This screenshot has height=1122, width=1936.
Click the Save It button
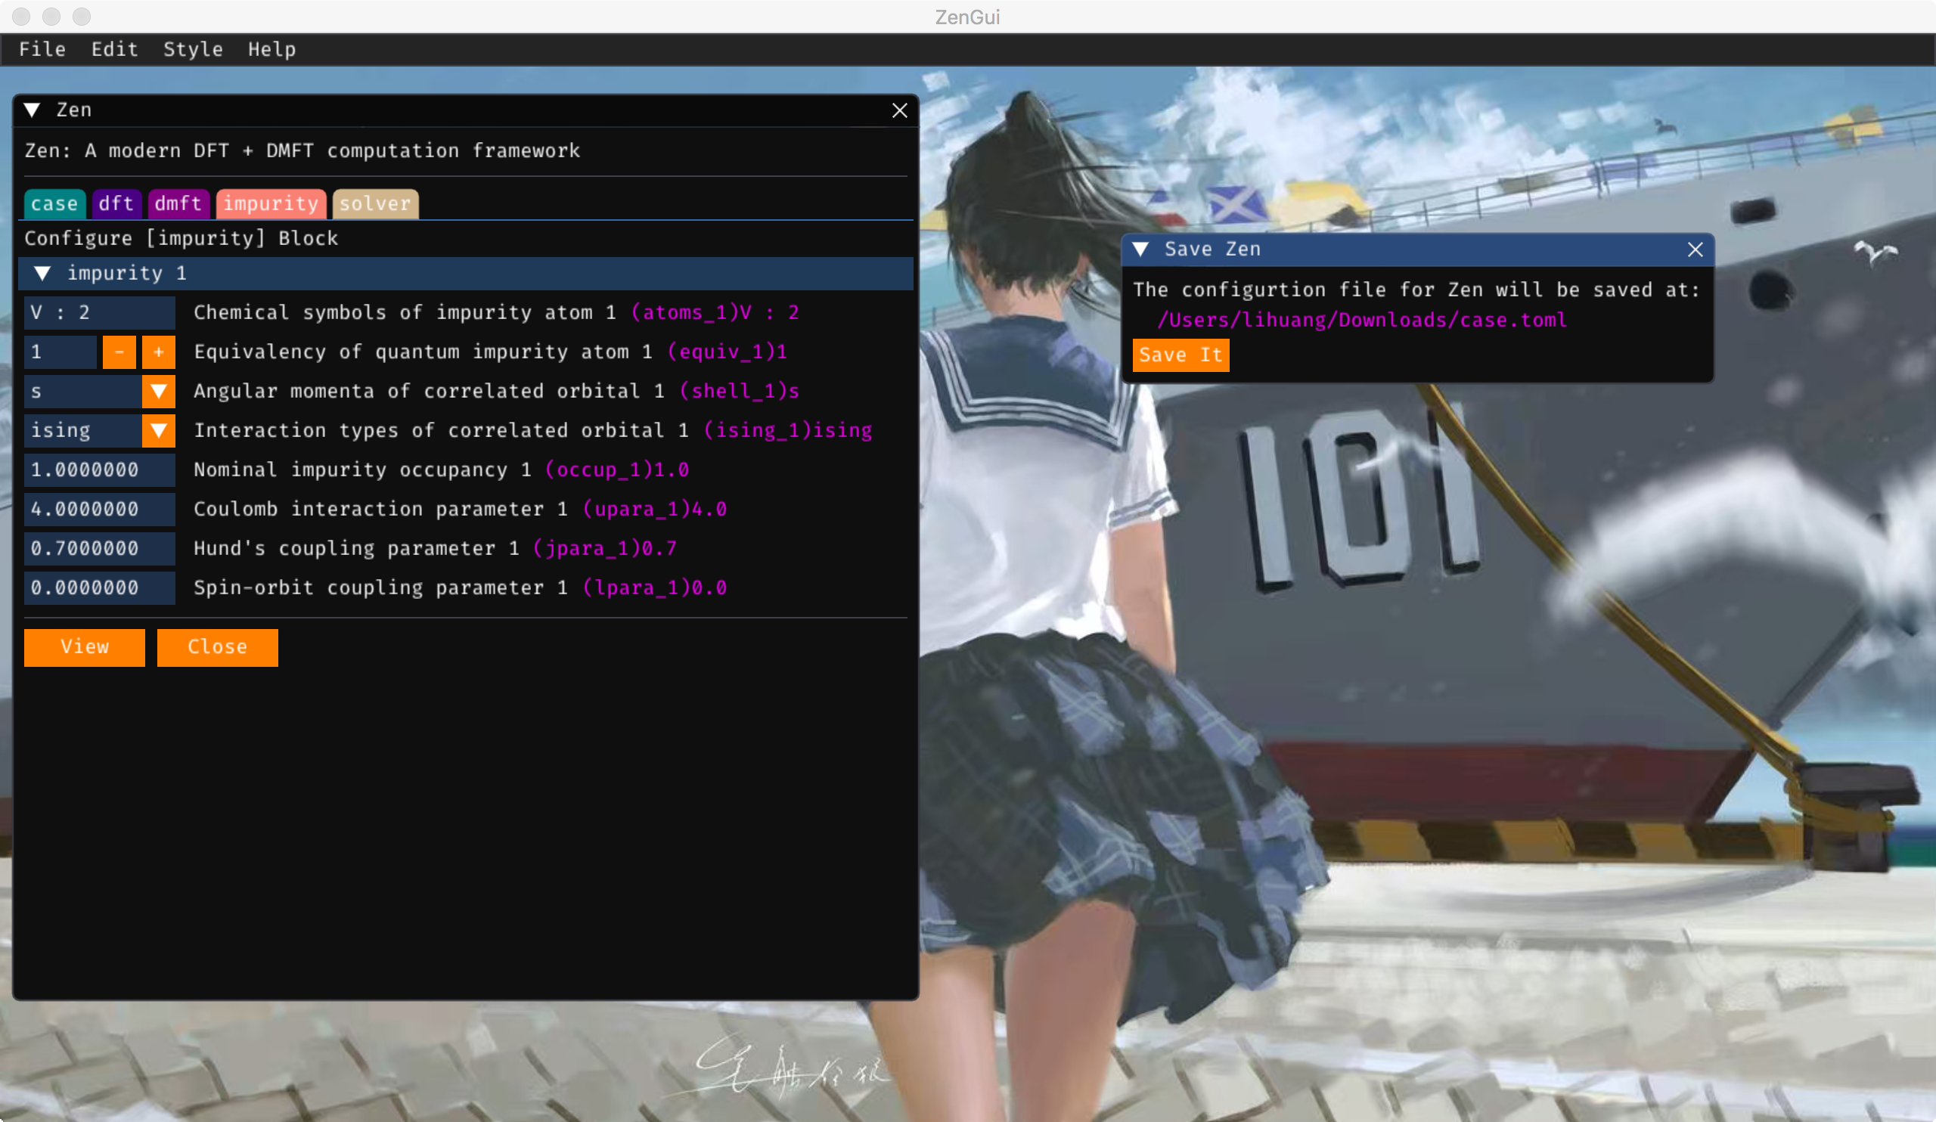(1181, 355)
